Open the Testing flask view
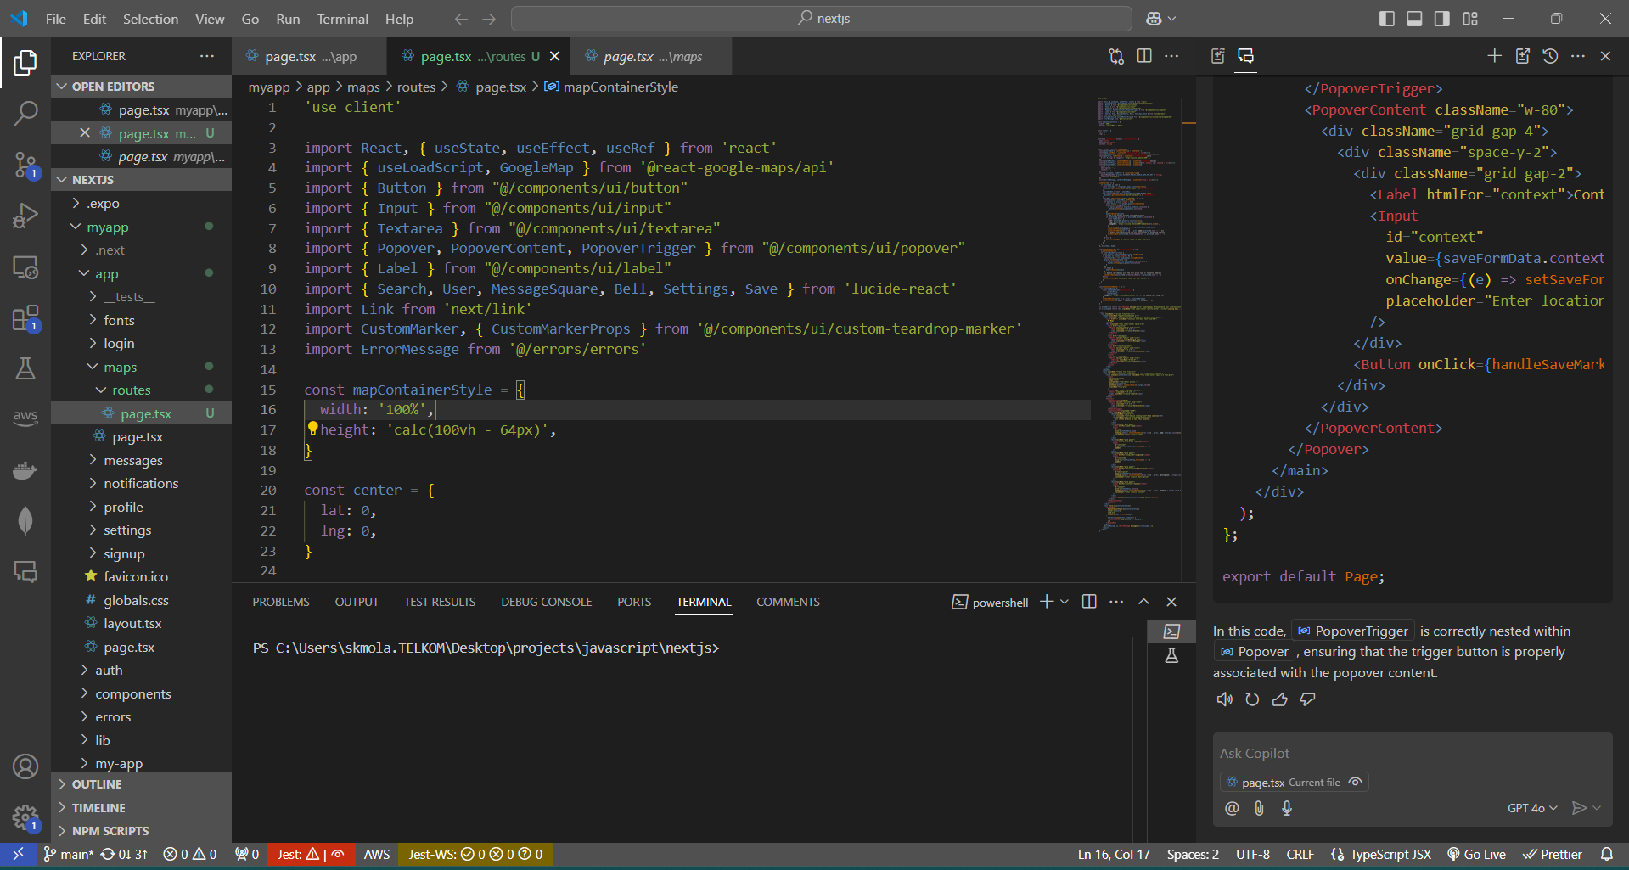 [x=25, y=368]
